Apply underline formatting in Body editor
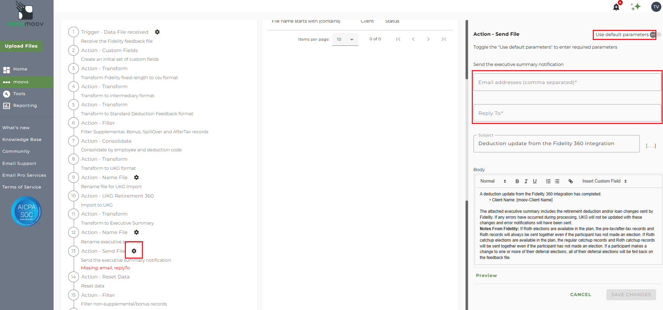Viewport: 663px width, 310px height. (535, 181)
